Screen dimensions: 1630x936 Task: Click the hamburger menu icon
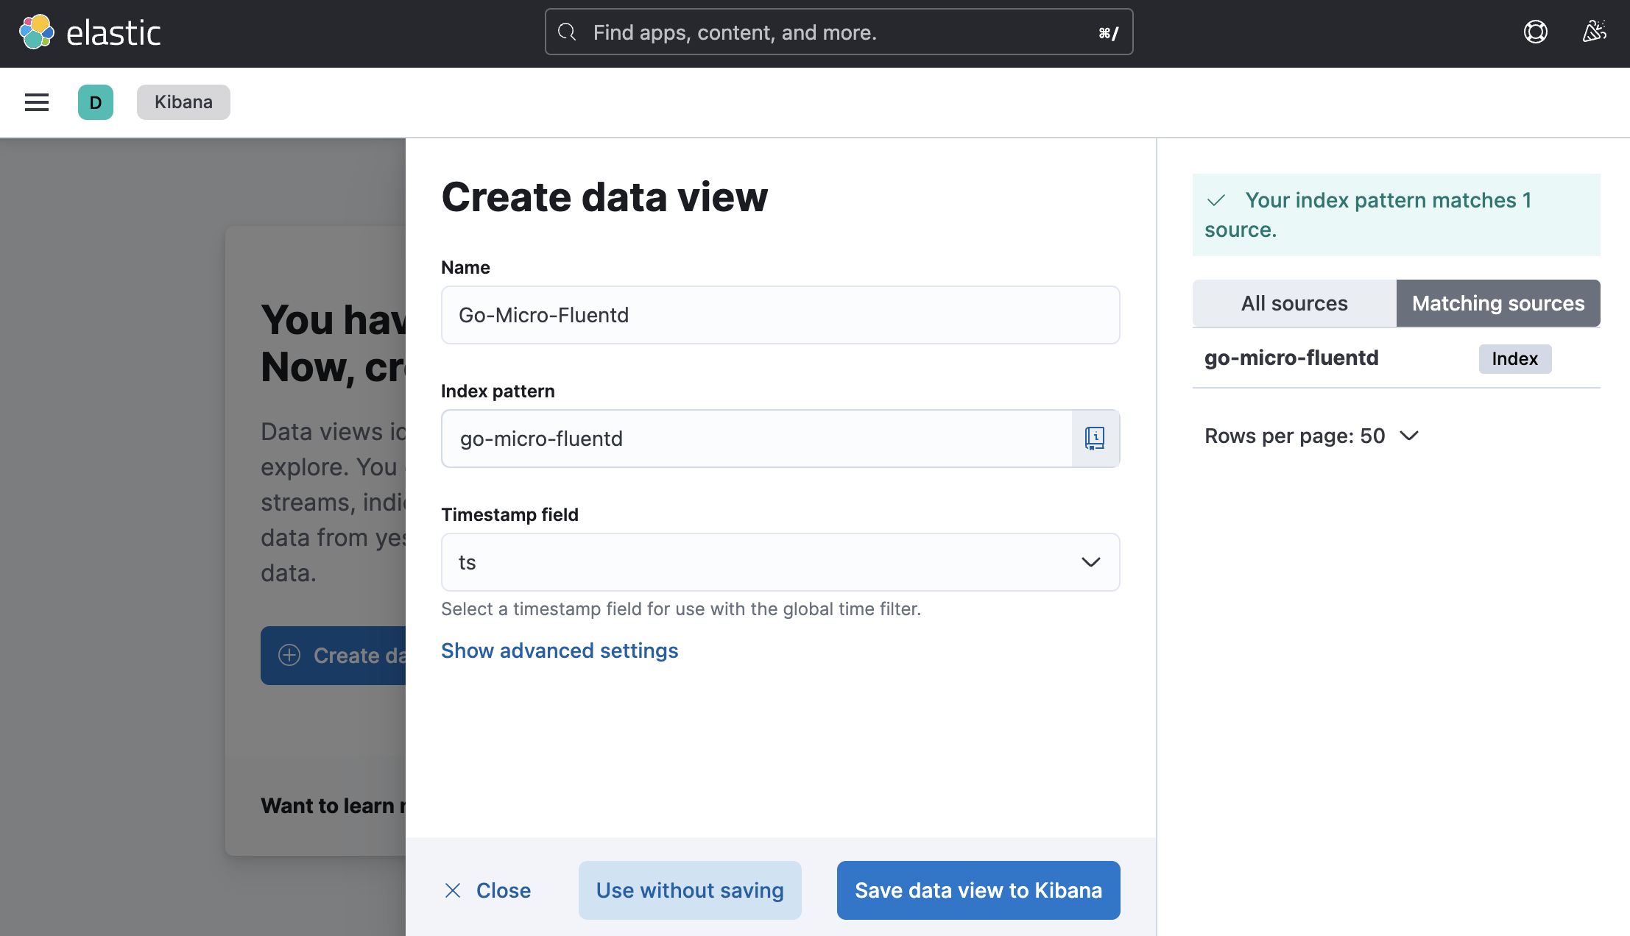click(x=37, y=102)
